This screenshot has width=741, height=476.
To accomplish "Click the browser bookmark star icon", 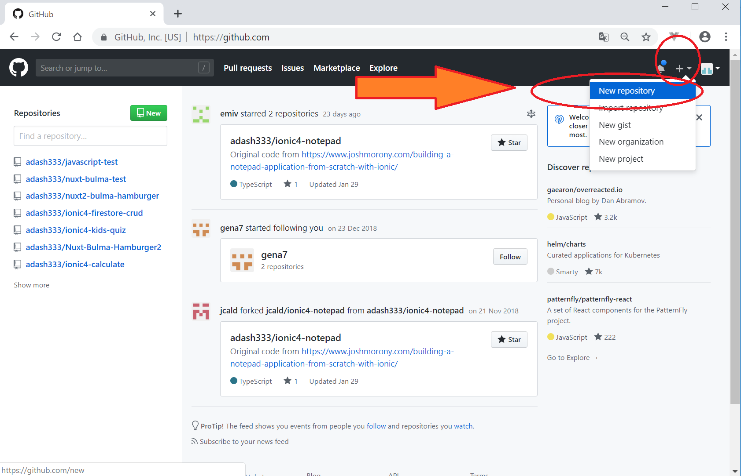I will pos(645,37).
